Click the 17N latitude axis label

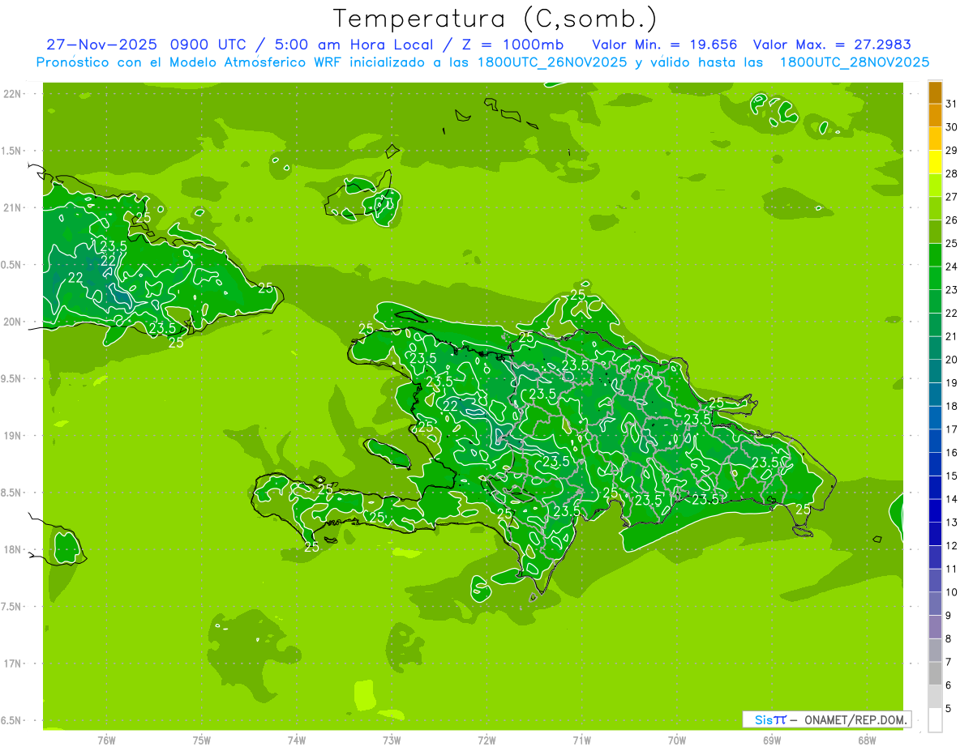point(14,664)
